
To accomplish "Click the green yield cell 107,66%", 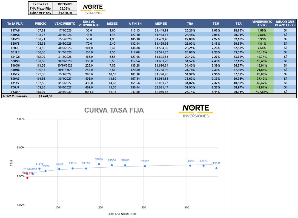I will coord(262,92).
